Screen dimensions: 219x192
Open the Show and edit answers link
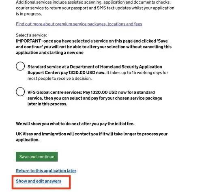tap(39, 181)
